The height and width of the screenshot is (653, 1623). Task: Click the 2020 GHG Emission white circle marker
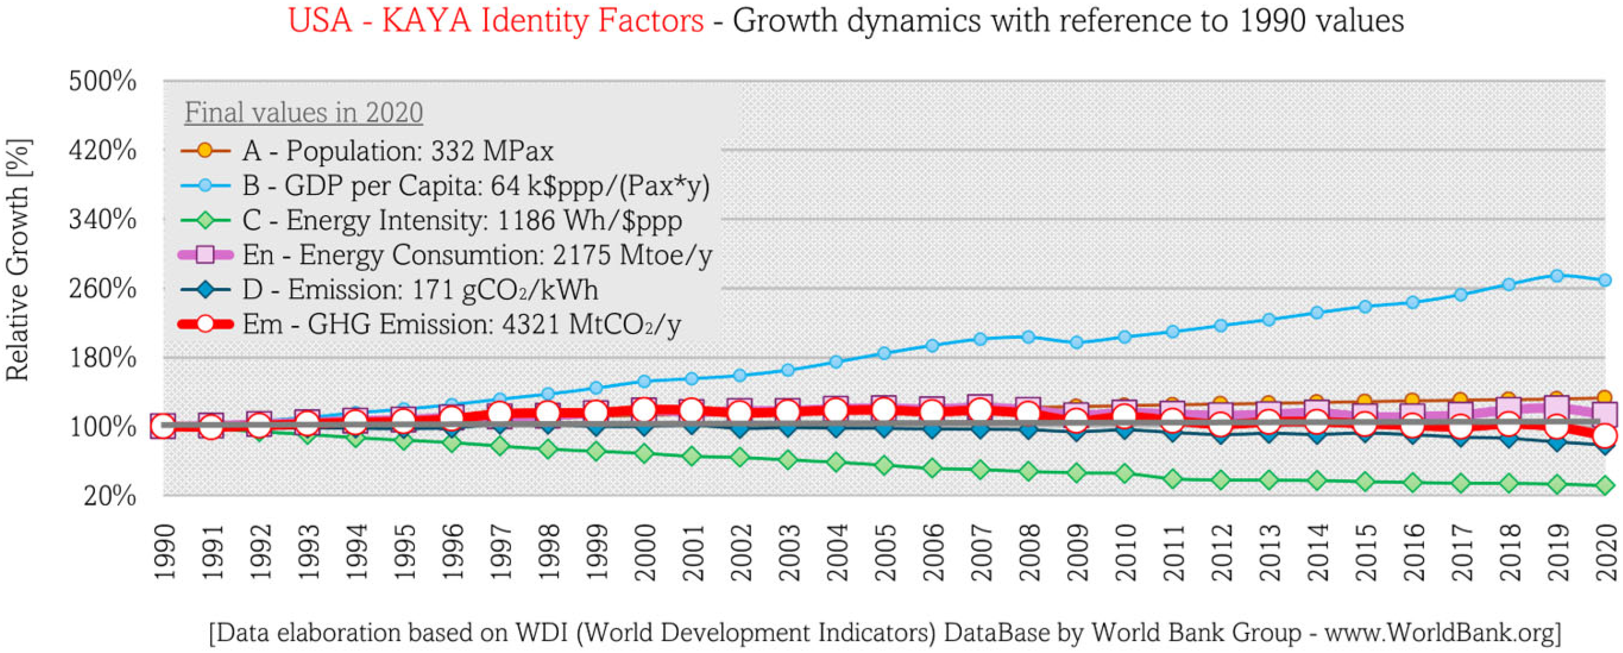coord(1605,435)
